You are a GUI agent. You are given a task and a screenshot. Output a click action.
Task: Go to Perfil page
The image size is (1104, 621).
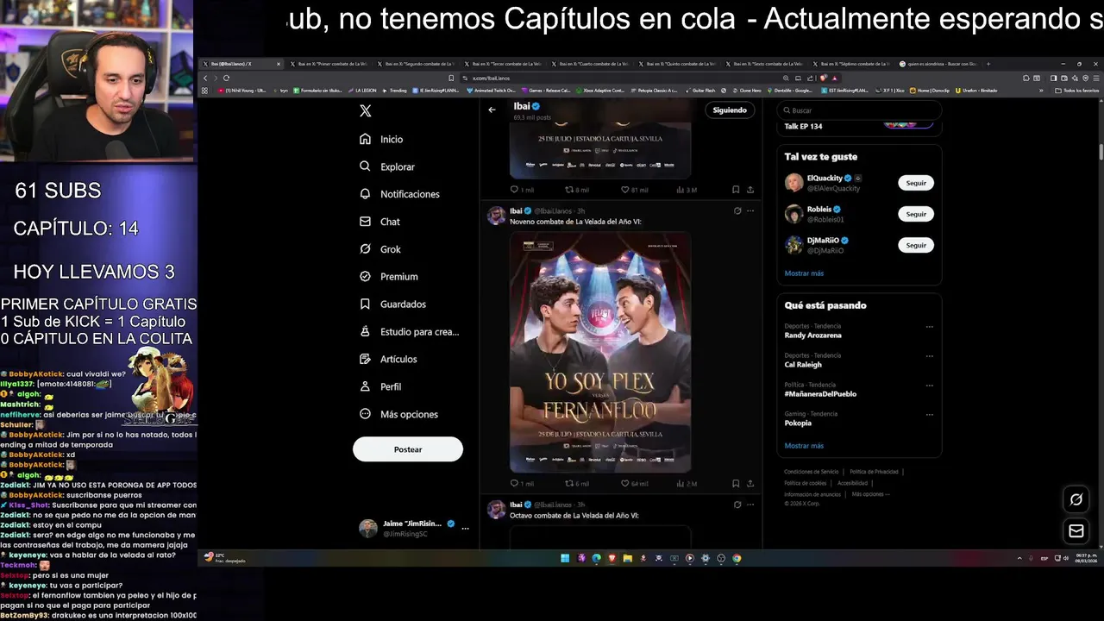click(380, 386)
